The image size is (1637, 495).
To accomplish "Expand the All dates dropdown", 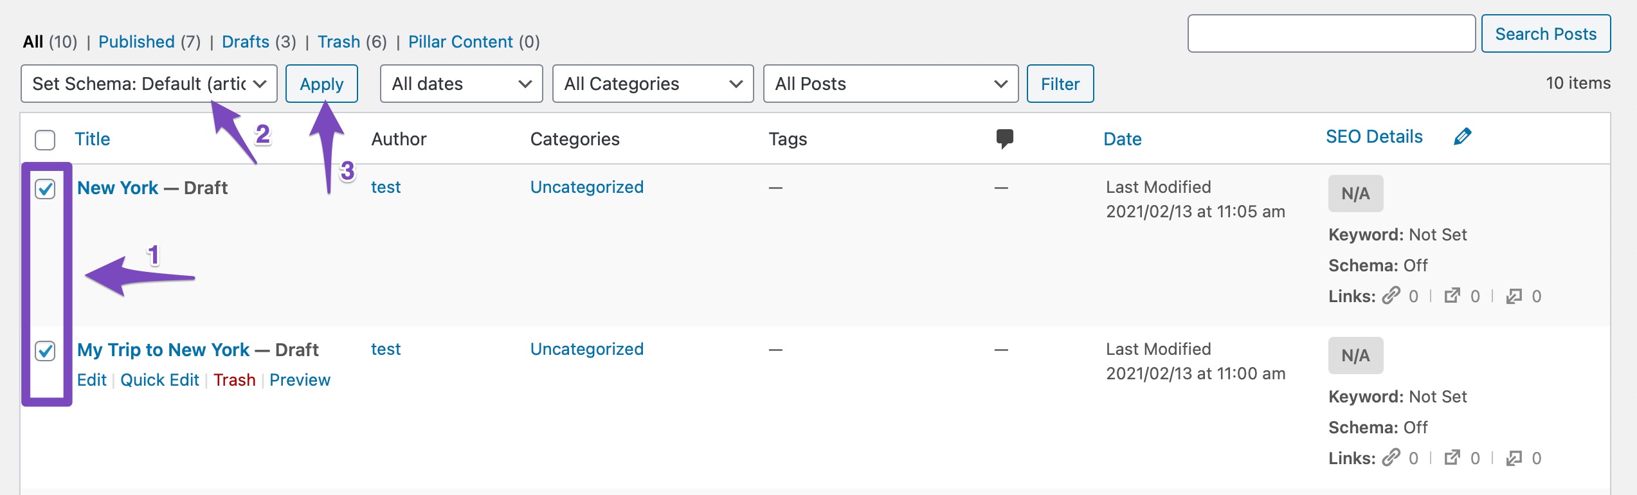I will coord(461,84).
